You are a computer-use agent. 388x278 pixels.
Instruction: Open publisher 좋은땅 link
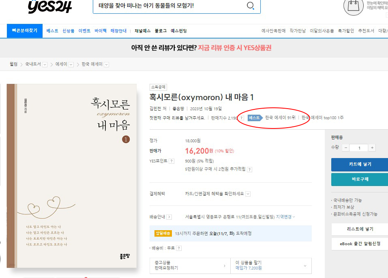point(178,109)
